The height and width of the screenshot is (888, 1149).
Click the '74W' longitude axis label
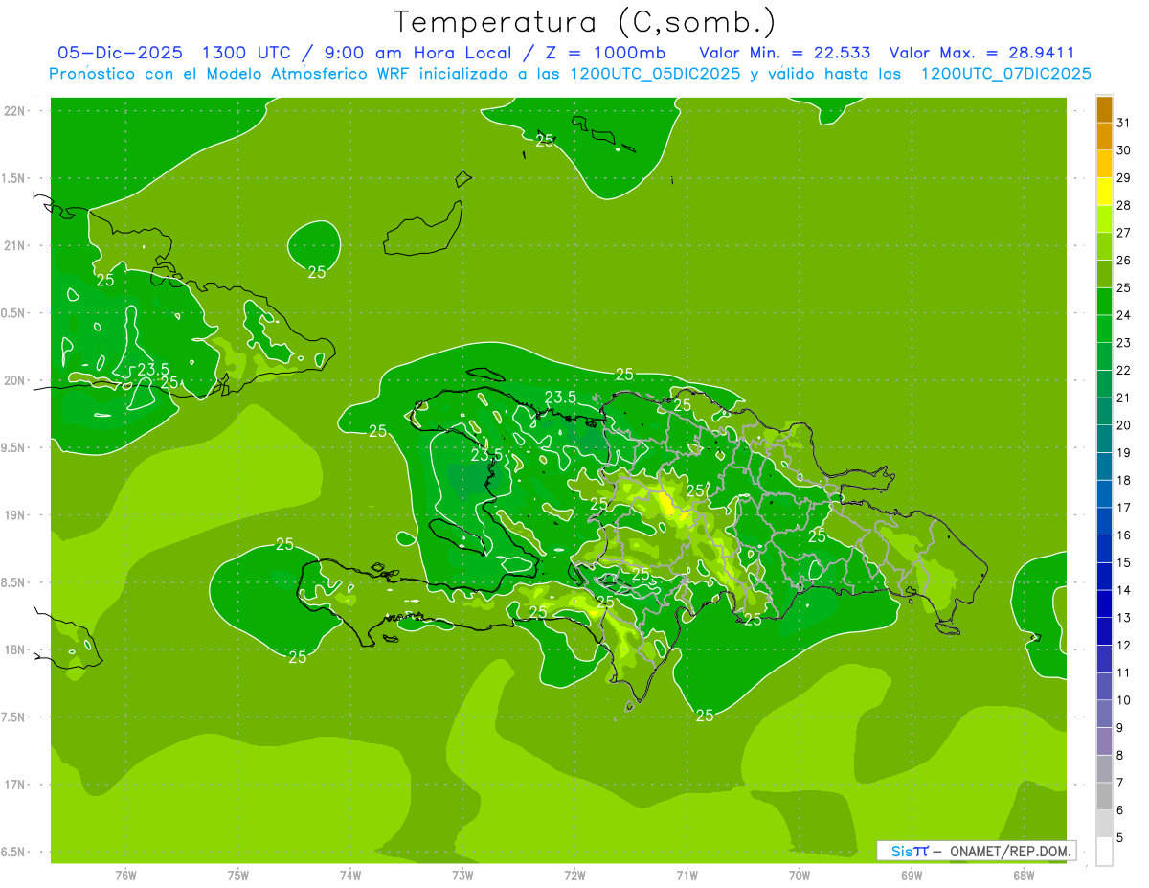point(350,876)
